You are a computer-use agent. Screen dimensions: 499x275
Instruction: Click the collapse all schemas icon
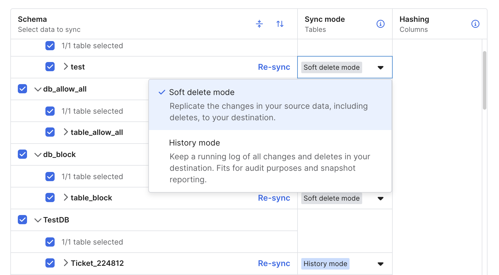(259, 24)
